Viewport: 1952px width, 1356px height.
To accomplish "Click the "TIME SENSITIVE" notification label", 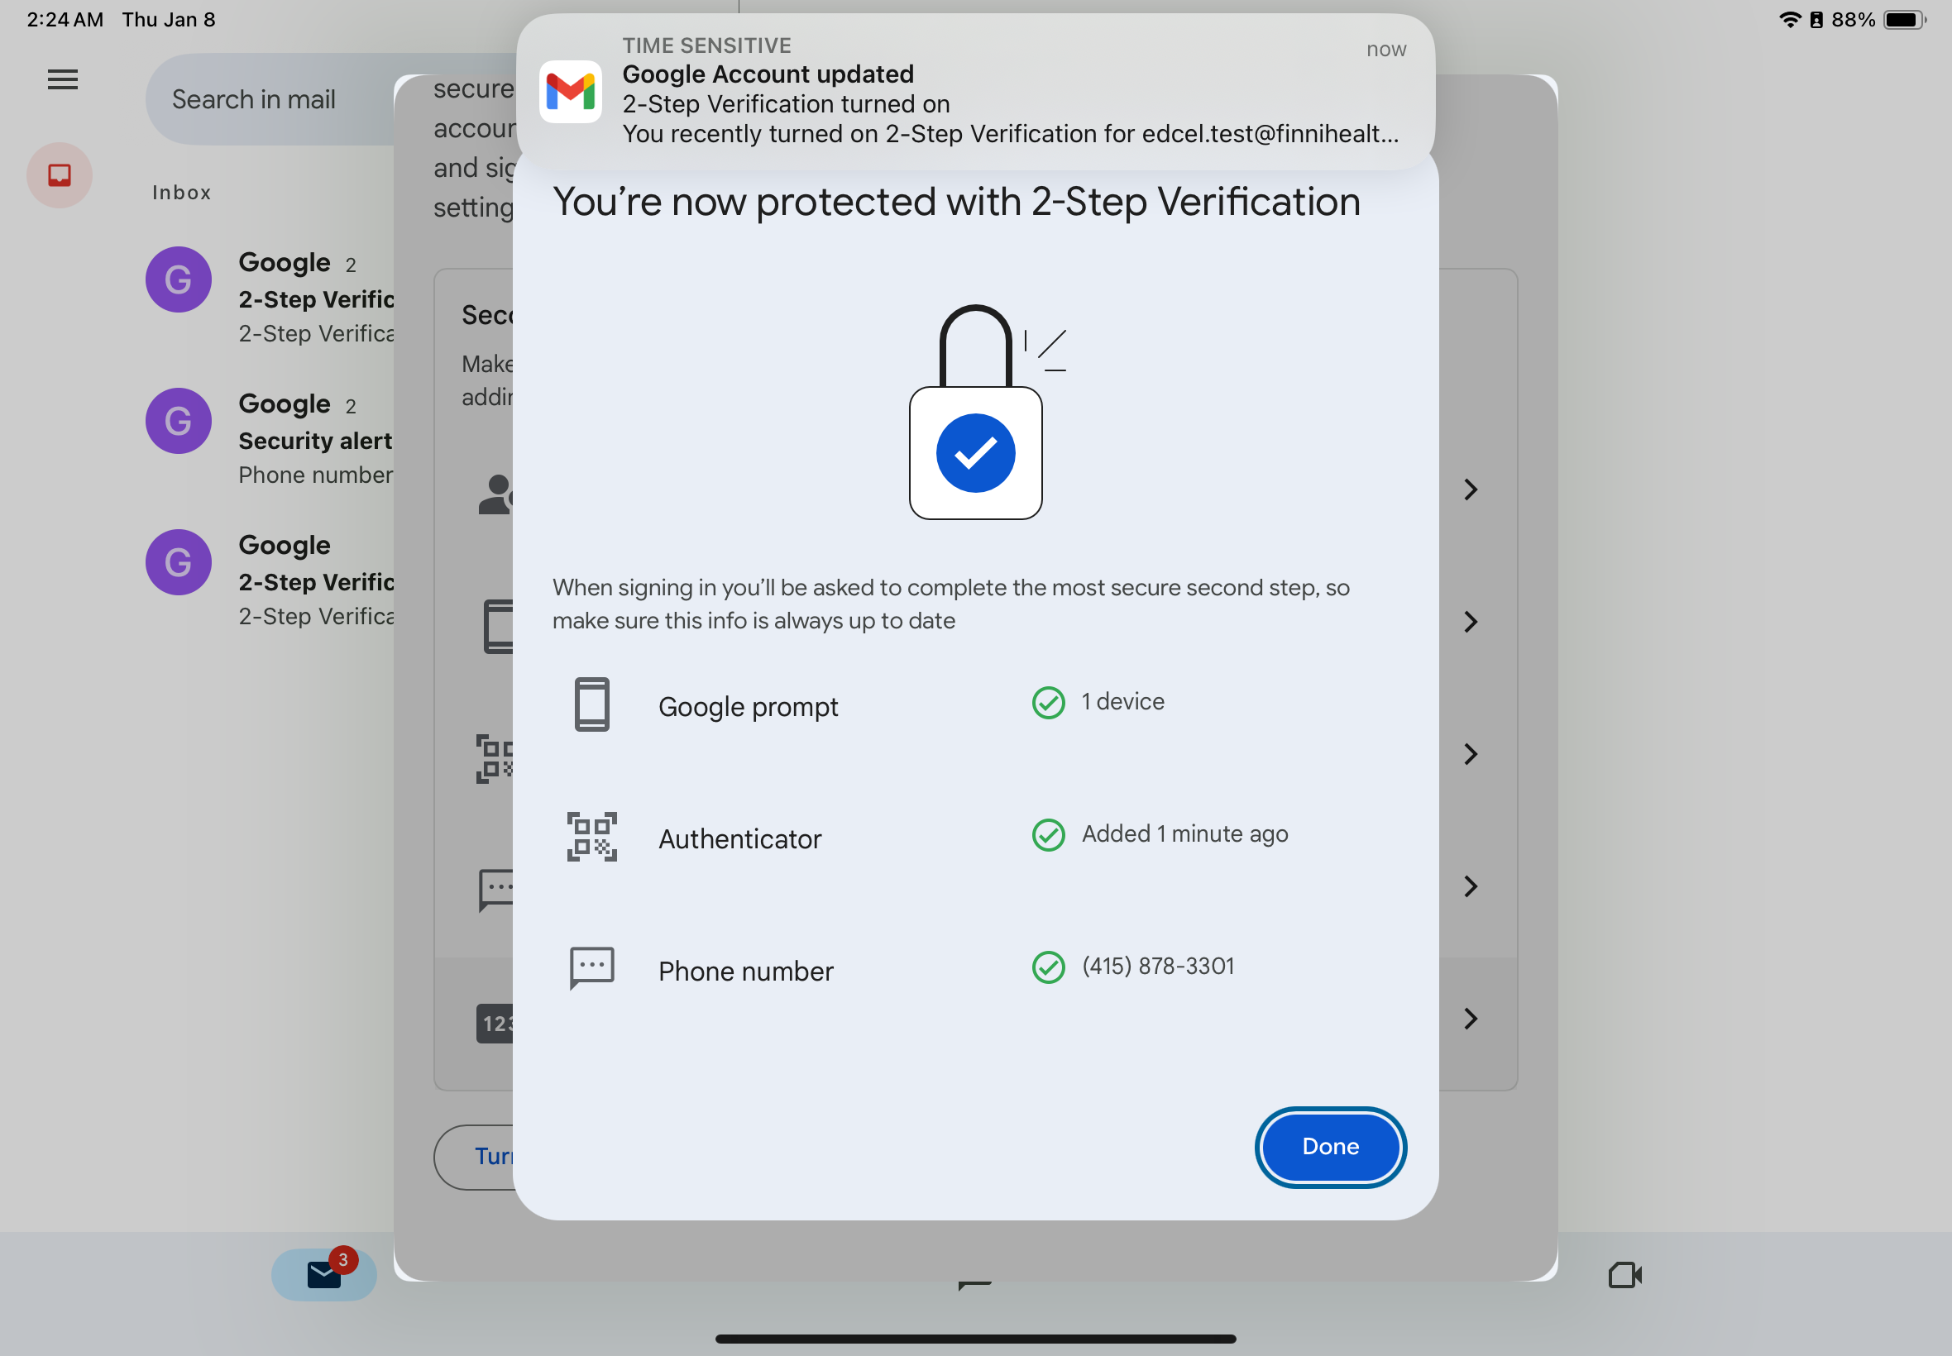I will pos(707,45).
